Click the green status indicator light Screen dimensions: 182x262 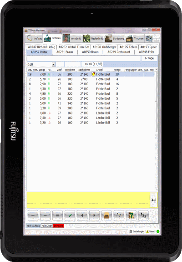(x=158, y=231)
